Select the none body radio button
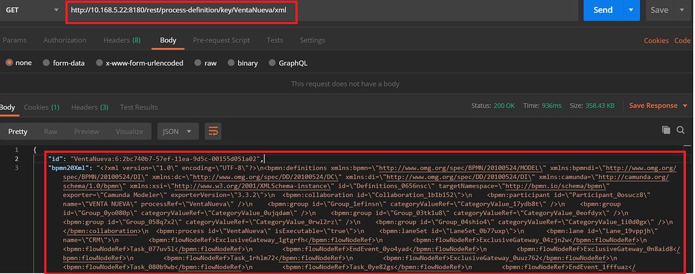 click(9, 63)
